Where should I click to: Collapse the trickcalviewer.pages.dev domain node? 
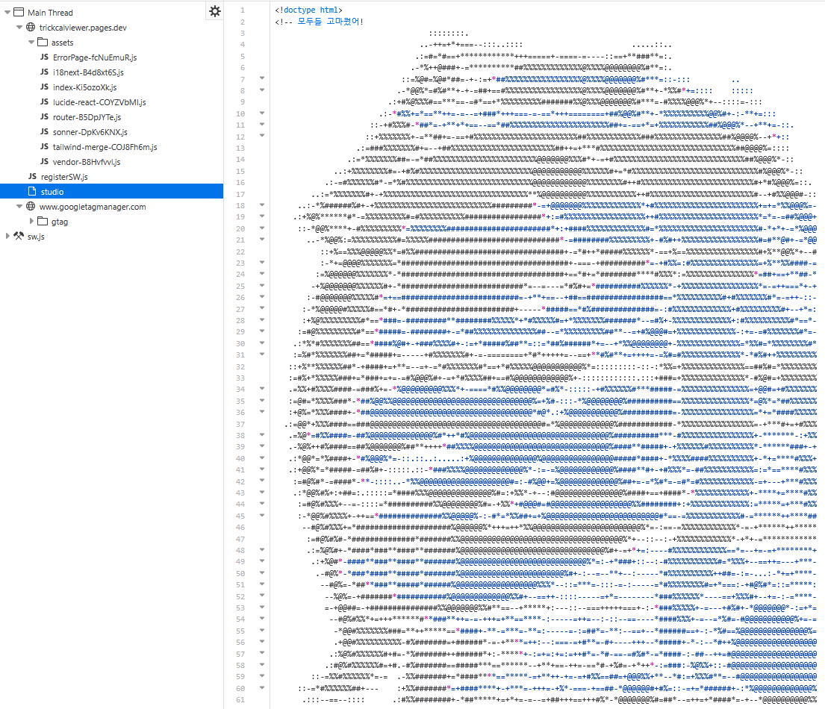click(x=19, y=28)
